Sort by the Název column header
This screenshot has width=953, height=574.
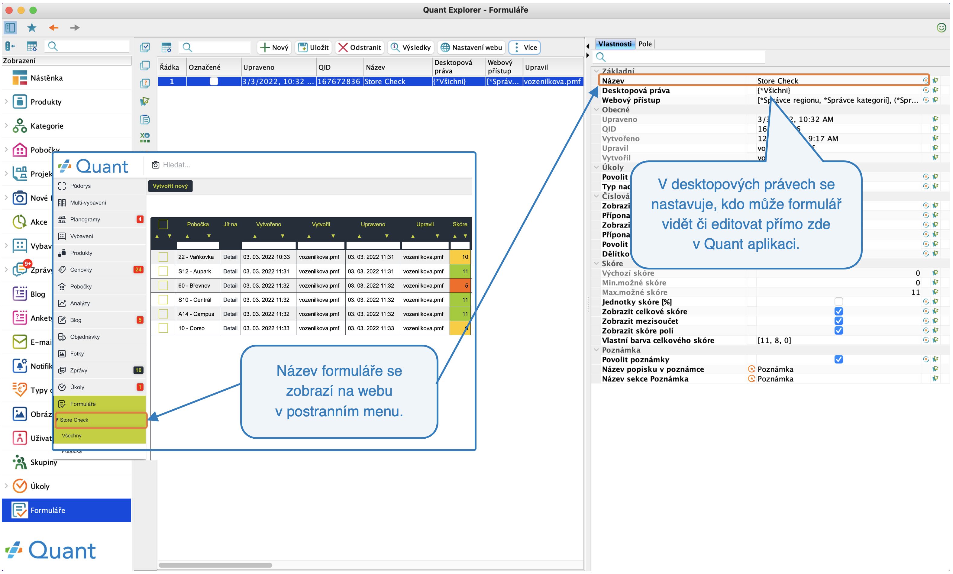coord(398,67)
